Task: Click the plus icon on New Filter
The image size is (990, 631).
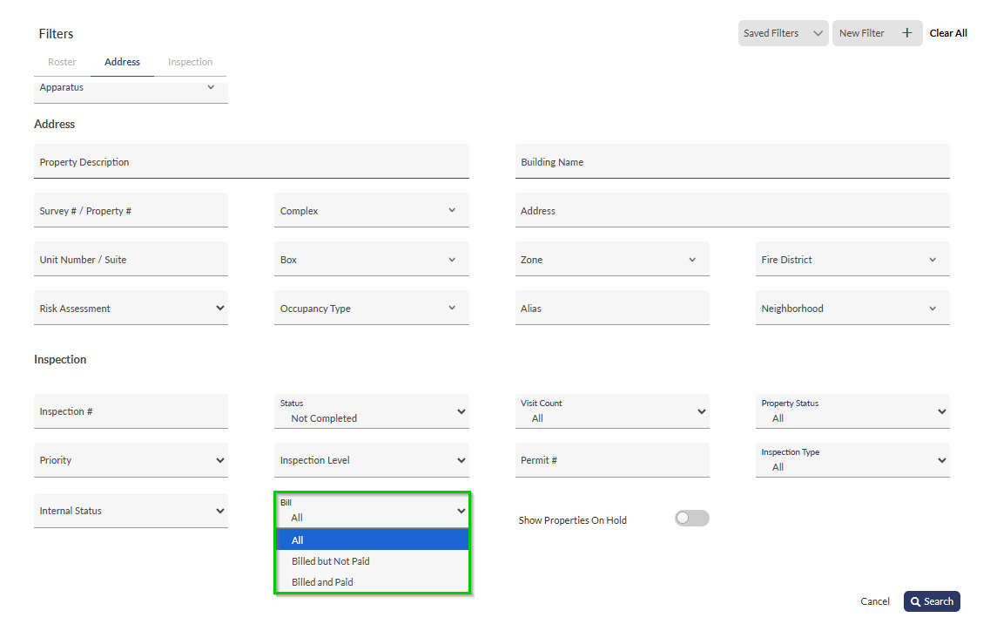Action: point(906,33)
